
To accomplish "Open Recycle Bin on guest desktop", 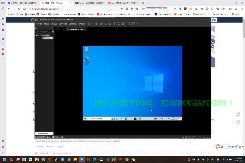I will pyautogui.click(x=86, y=50).
